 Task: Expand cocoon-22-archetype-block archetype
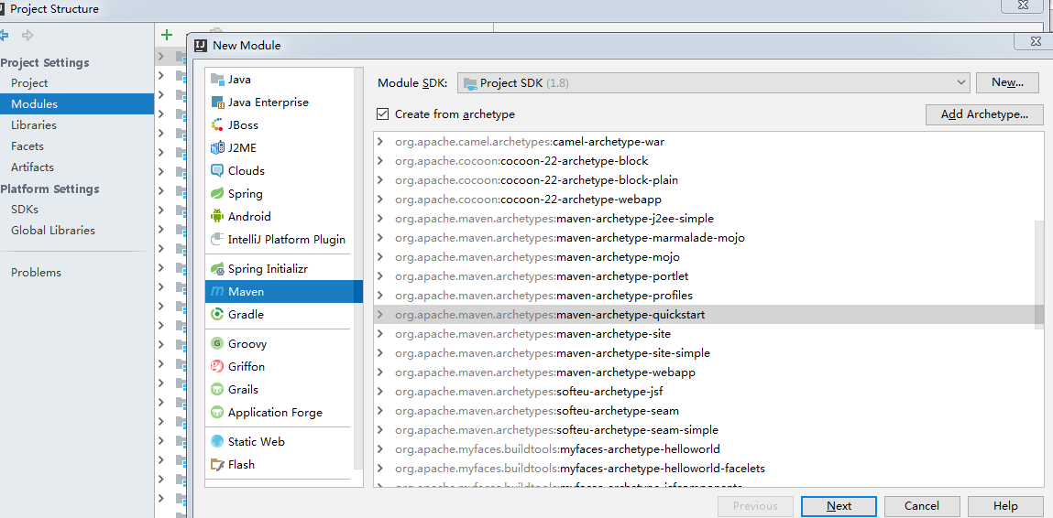tap(380, 161)
